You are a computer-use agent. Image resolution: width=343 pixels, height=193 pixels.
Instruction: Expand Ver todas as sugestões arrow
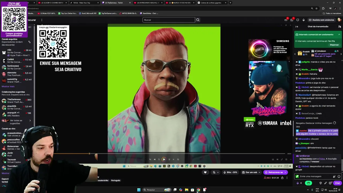30,121
